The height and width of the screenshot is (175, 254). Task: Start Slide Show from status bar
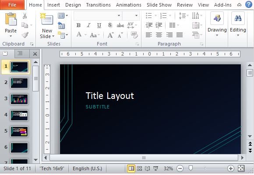(x=155, y=168)
